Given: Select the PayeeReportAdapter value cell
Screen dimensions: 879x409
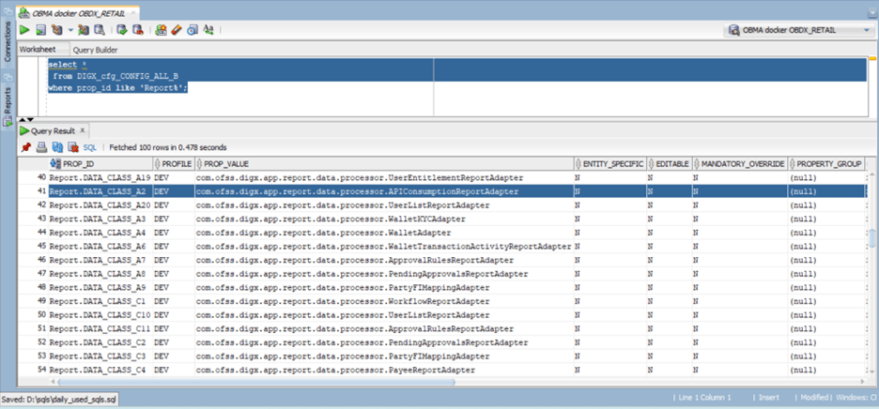Looking at the screenshot, I should pos(385,370).
